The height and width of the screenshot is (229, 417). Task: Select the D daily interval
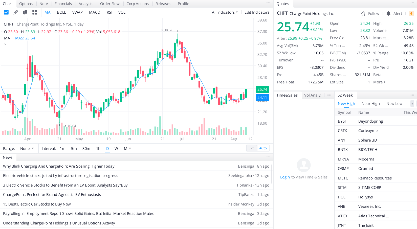coord(107,149)
